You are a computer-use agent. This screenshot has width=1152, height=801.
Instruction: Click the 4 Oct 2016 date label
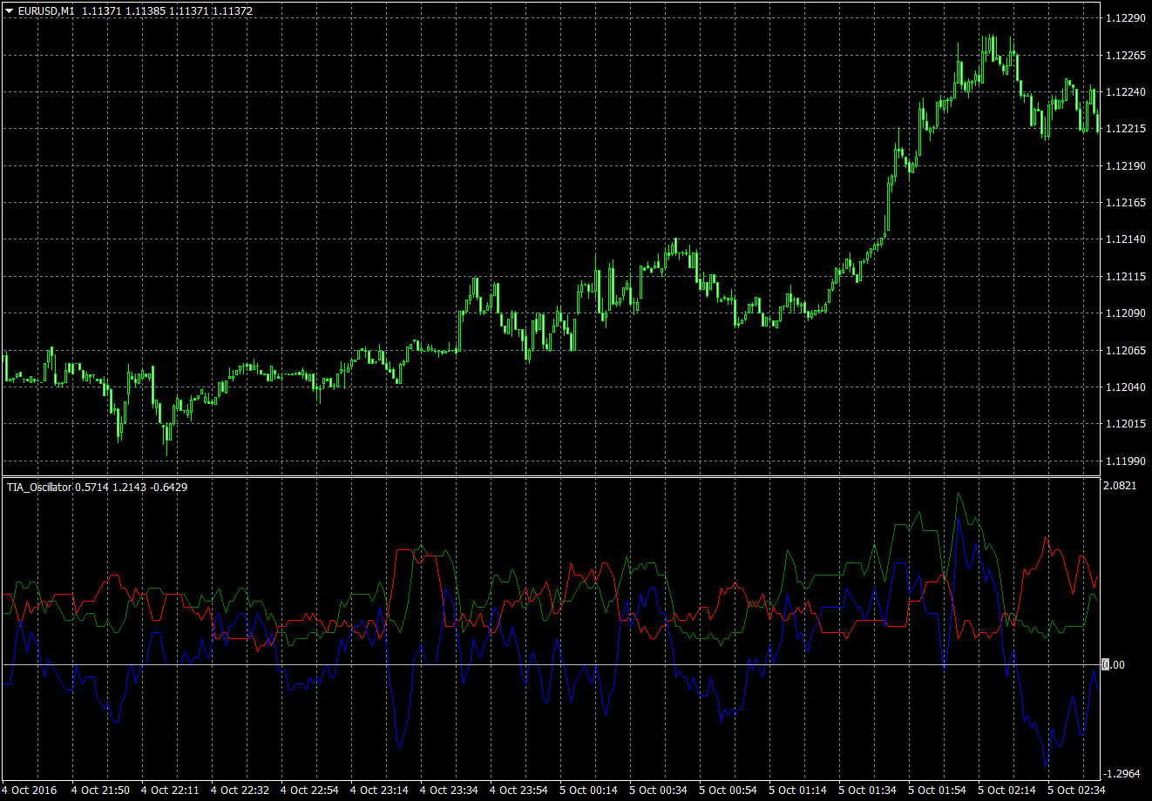[30, 791]
